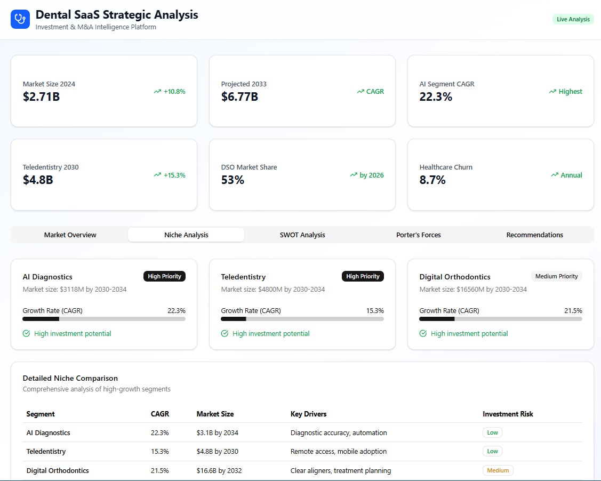Click the trend arrow icon beside +10.8%

pos(157,92)
